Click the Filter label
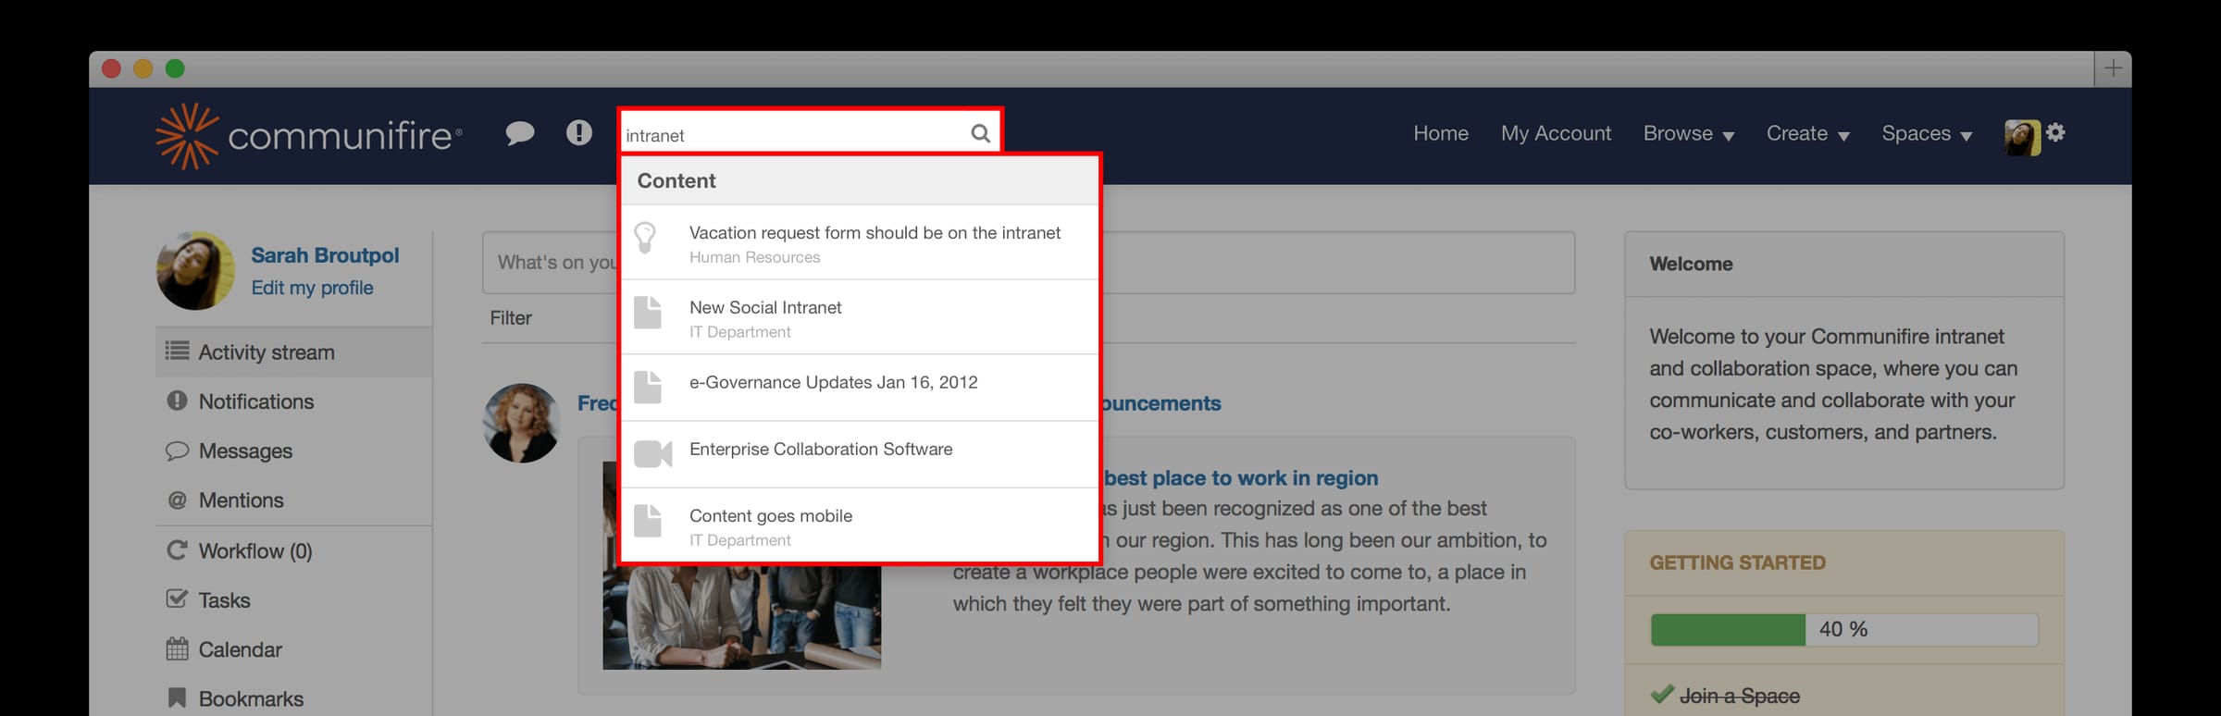The image size is (2221, 716). (x=511, y=317)
